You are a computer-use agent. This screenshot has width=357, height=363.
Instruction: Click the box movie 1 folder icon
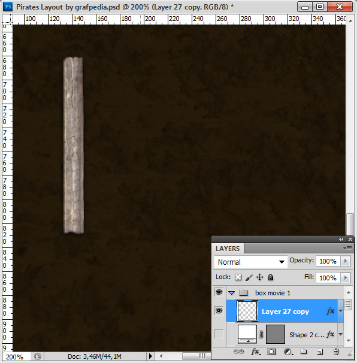click(244, 293)
